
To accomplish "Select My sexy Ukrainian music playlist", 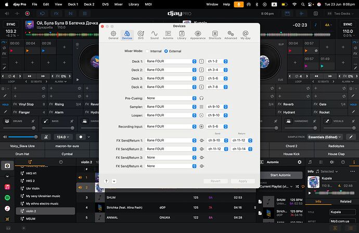I will coord(45,196).
